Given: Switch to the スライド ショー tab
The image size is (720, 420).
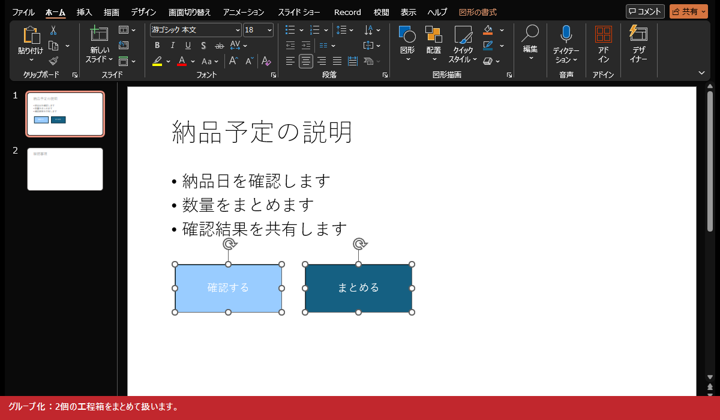Looking at the screenshot, I should 299,12.
